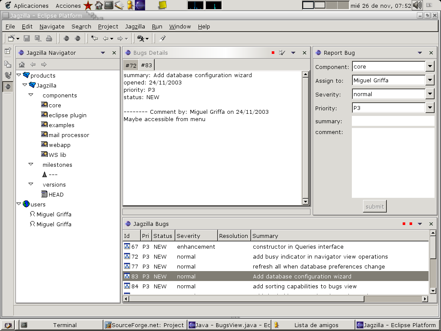Click the red stop square in Bugs Details

(x=273, y=53)
